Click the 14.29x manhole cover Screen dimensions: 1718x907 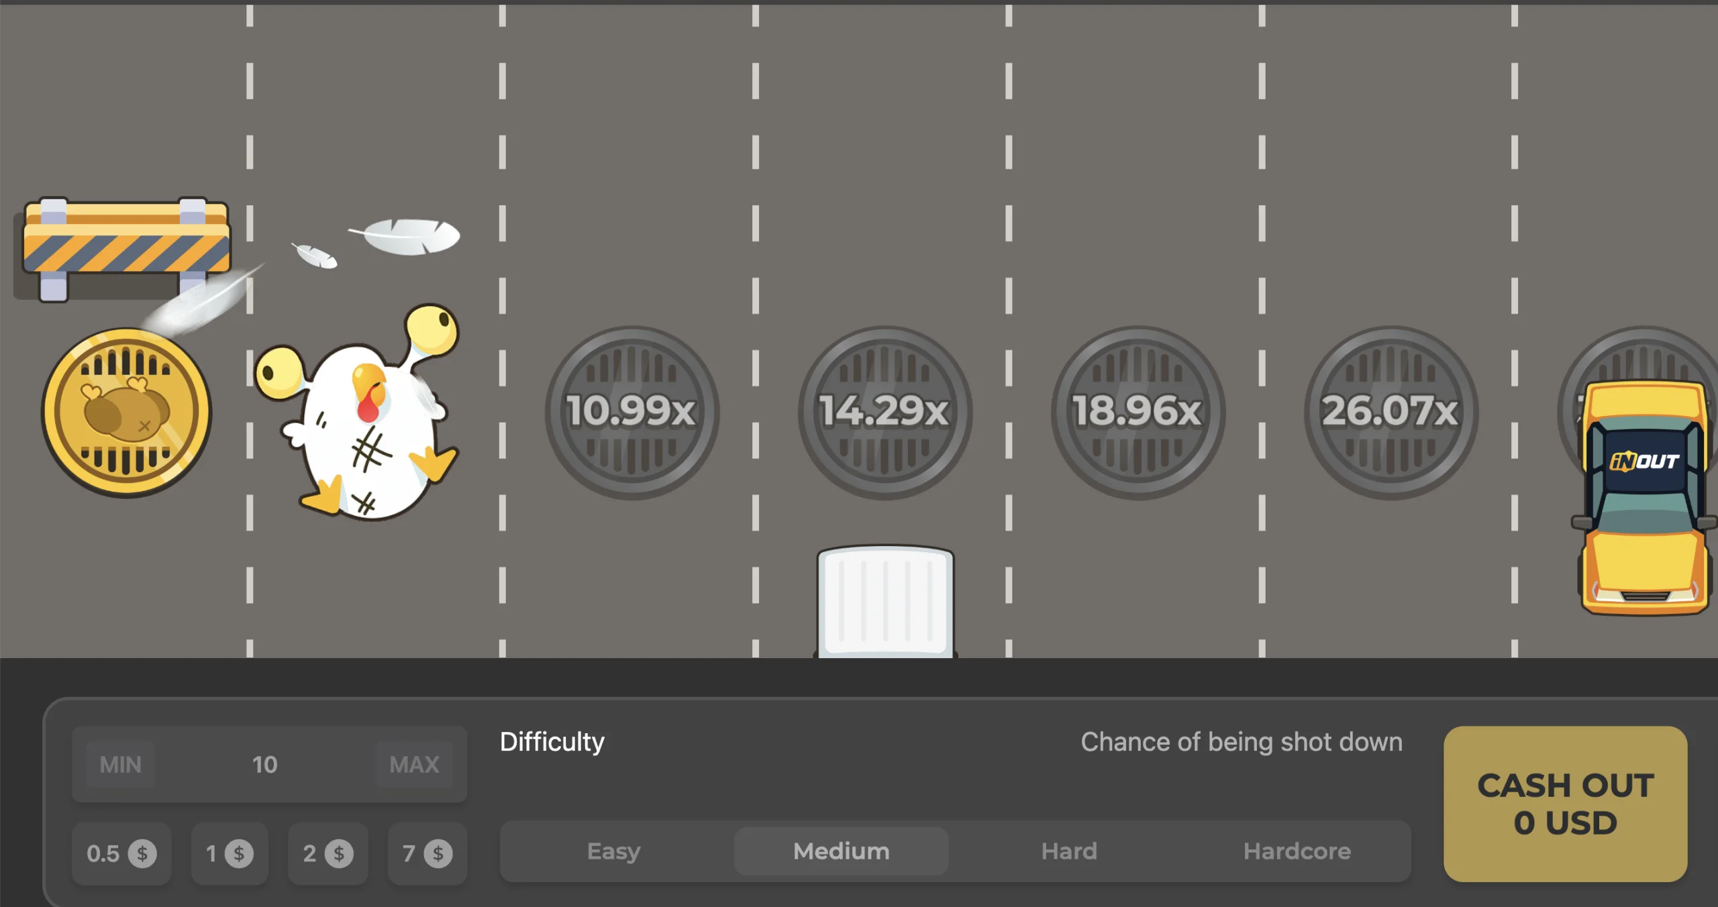coord(885,413)
